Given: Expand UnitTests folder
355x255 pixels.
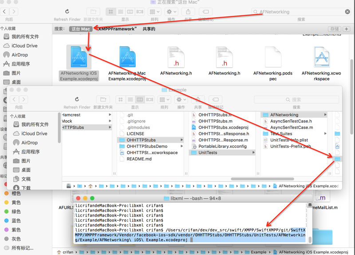Looking at the screenshot, I should 253,153.
